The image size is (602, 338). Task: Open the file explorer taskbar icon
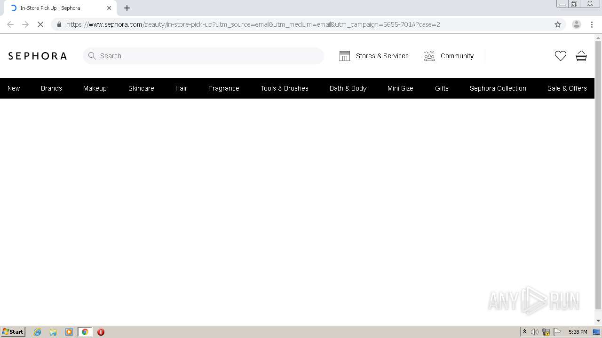pyautogui.click(x=53, y=332)
